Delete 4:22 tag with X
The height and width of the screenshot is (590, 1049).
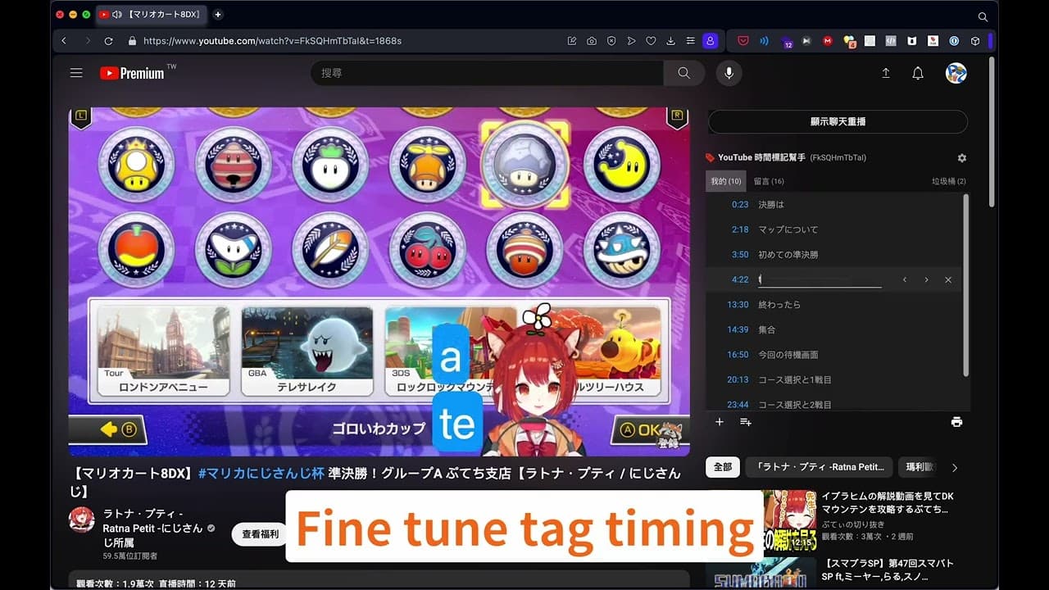[x=948, y=279]
